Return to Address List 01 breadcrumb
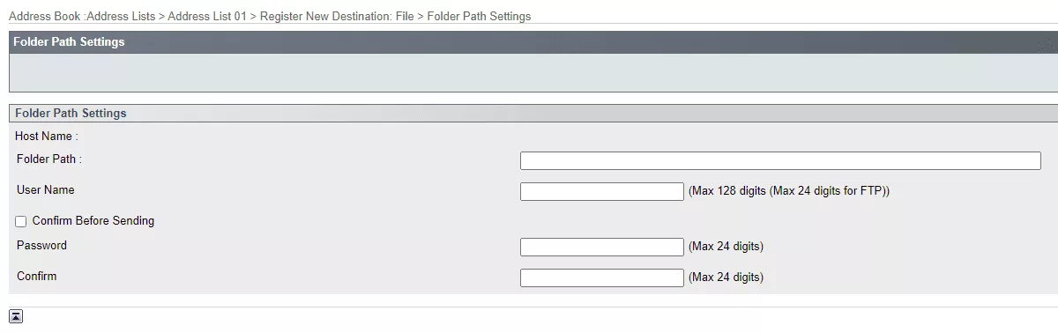This screenshot has height=333, width=1058. (x=205, y=17)
